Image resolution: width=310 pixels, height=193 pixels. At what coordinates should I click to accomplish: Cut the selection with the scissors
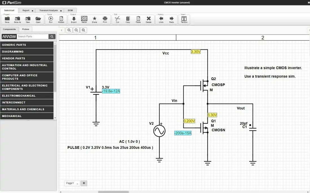click(118, 19)
